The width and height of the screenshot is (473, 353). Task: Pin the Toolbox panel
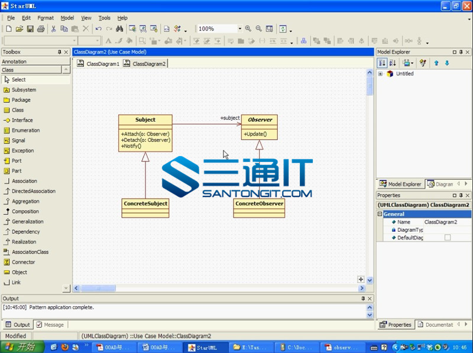pos(59,52)
